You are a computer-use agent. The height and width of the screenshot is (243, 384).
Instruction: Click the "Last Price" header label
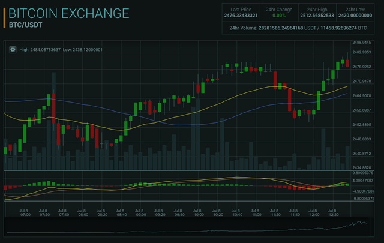[241, 10]
